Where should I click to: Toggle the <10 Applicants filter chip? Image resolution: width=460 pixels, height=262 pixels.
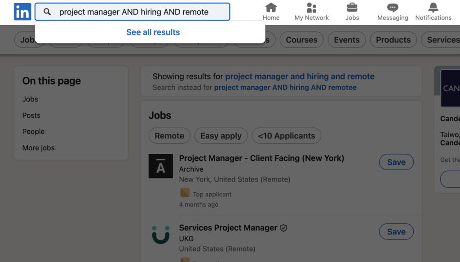tap(287, 136)
